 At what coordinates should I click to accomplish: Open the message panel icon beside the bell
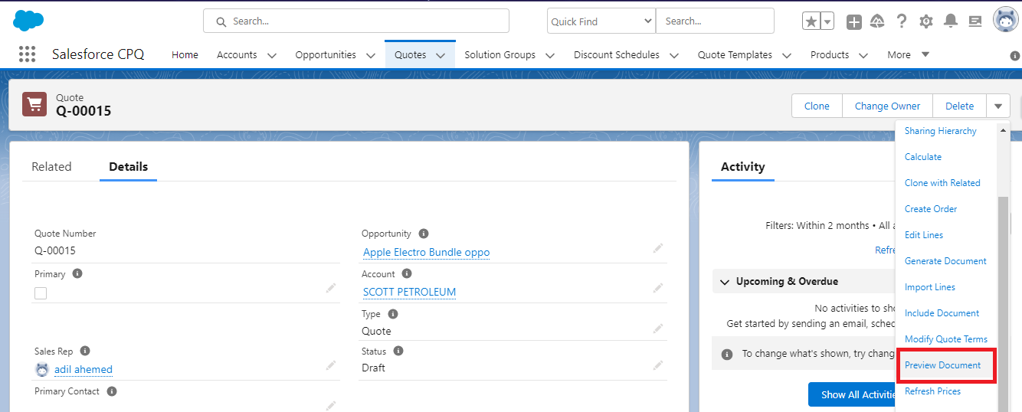coord(975,21)
